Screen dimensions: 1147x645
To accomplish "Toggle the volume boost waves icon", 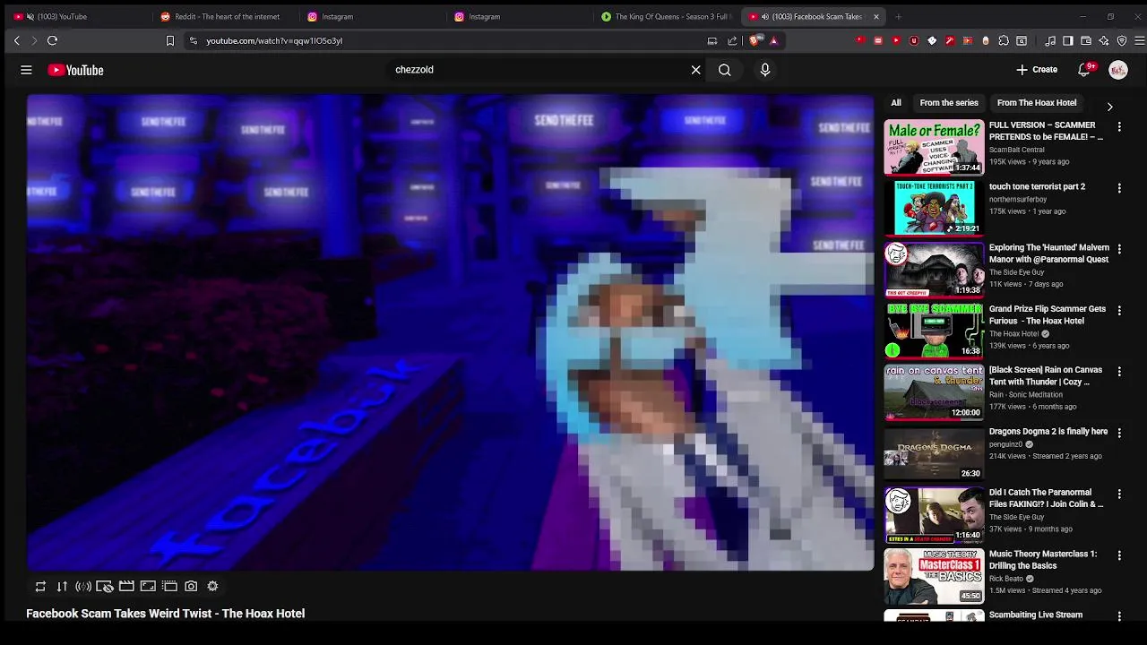I will coord(83,587).
